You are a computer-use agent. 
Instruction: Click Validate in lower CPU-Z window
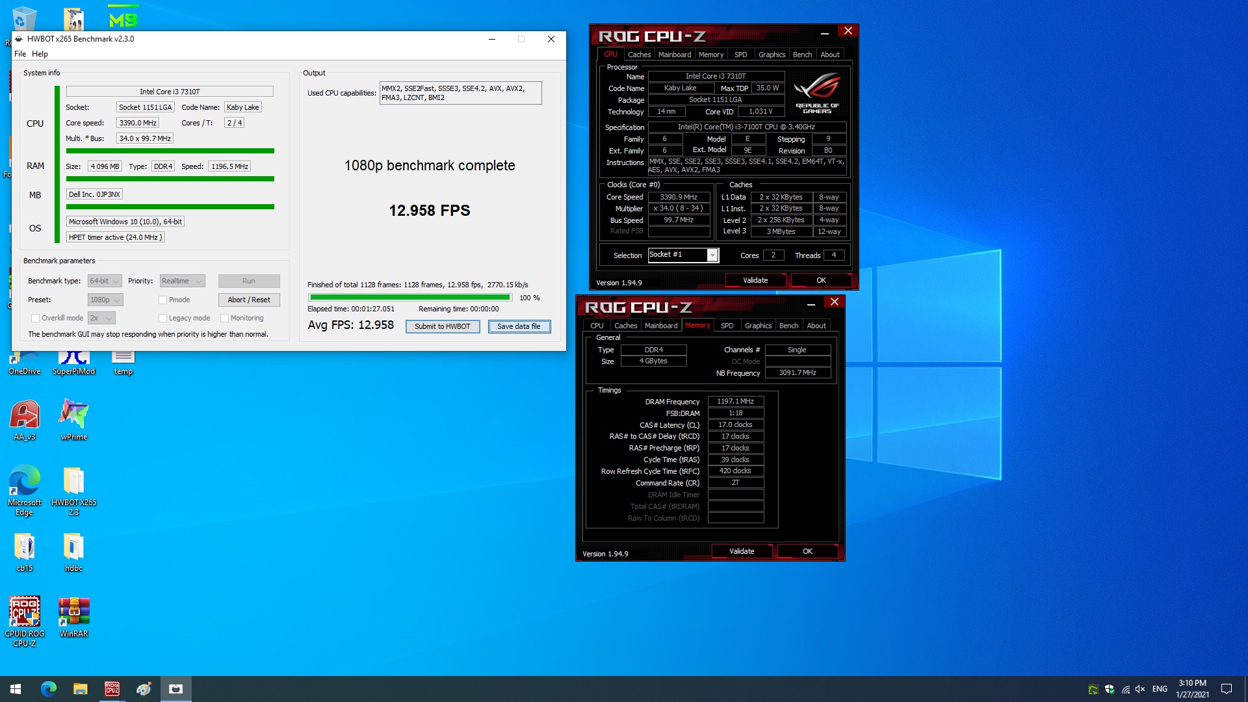tap(742, 551)
